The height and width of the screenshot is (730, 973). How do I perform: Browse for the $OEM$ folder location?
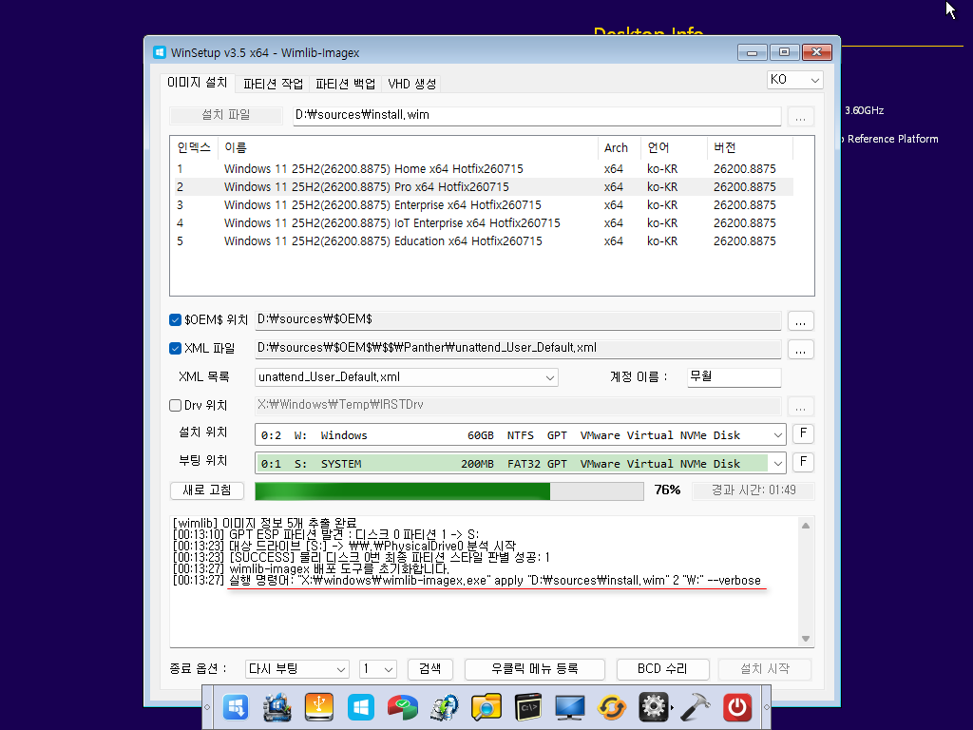(x=800, y=321)
